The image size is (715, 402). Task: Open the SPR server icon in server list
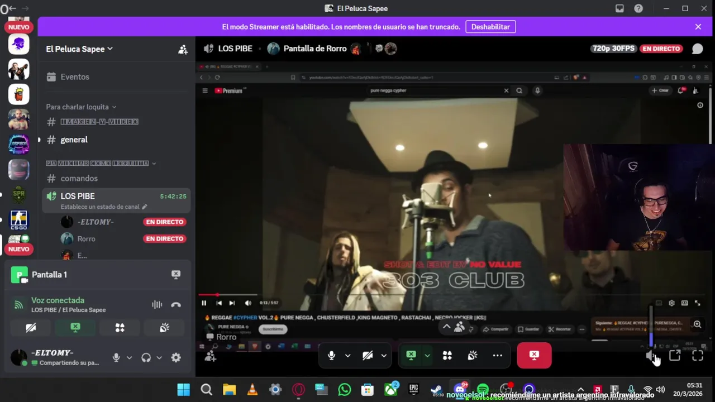(18, 194)
